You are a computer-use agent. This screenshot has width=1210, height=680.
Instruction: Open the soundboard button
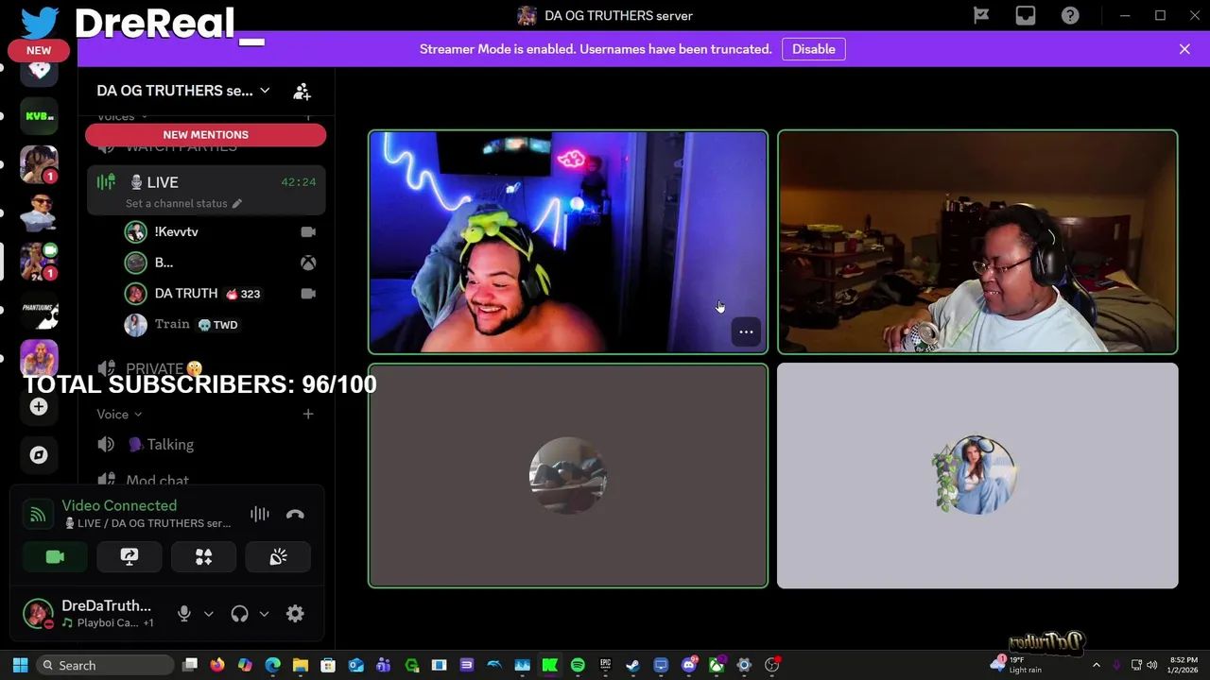point(278,557)
